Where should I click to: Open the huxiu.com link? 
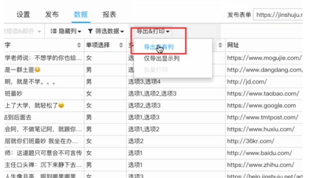(x=261, y=129)
